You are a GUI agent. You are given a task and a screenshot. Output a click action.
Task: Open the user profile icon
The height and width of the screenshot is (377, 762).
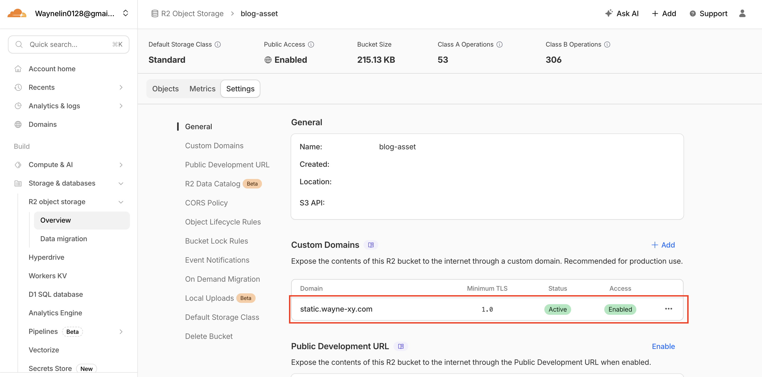742,14
